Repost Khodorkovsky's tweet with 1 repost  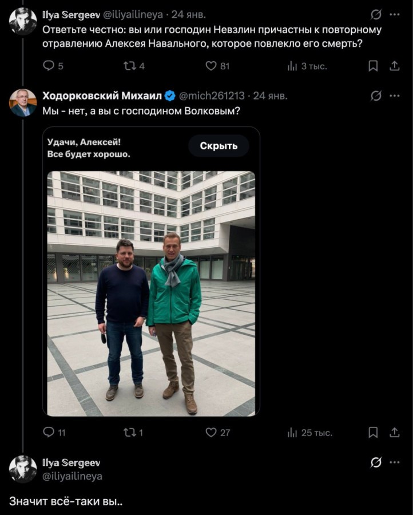pyautogui.click(x=129, y=433)
